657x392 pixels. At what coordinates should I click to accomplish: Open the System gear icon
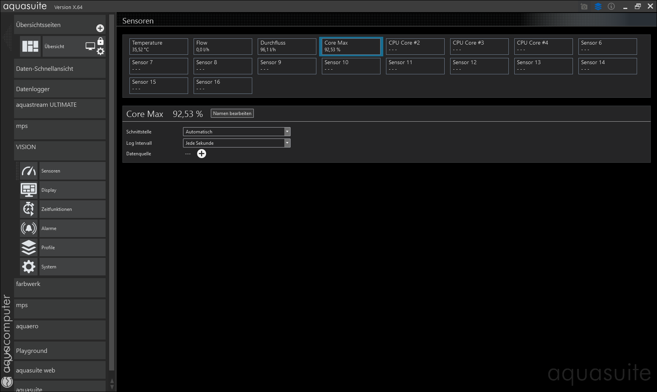coord(29,267)
